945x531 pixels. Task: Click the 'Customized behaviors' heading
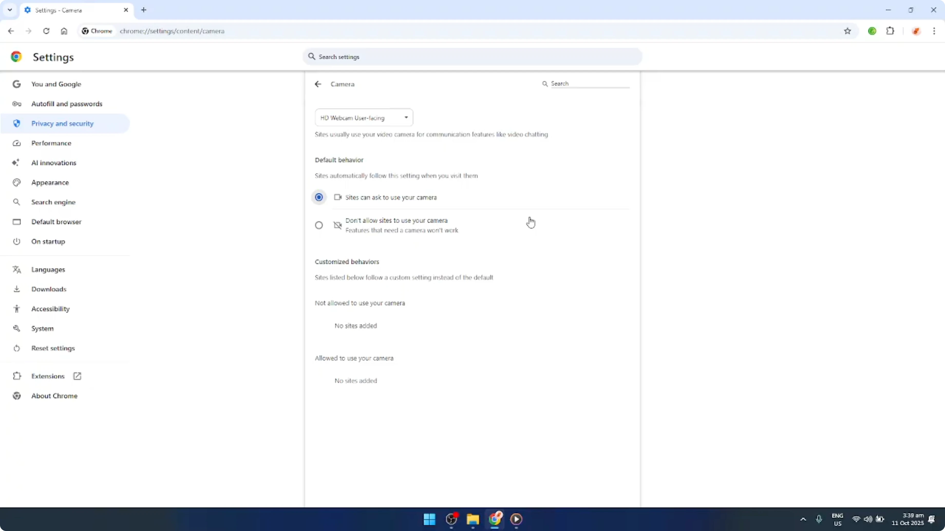[347, 262]
